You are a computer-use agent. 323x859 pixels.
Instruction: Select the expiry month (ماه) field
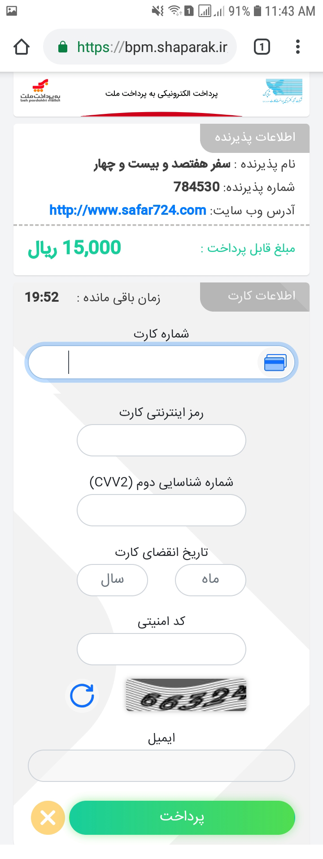210,580
